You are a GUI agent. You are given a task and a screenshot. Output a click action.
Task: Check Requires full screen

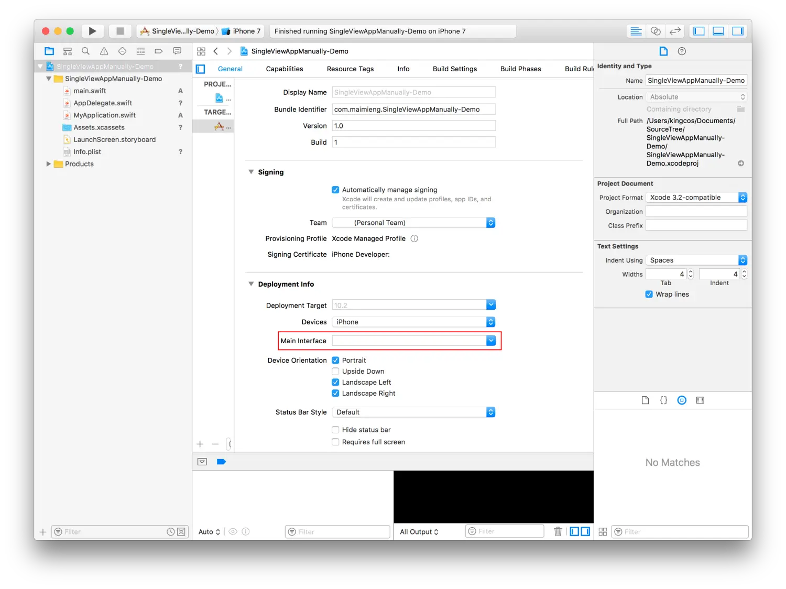tap(335, 442)
